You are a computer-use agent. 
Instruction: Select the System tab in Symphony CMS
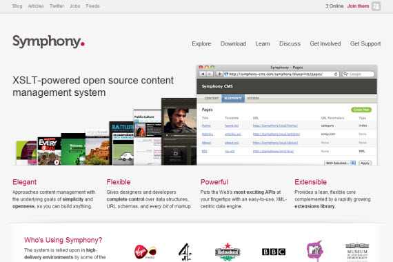click(253, 99)
